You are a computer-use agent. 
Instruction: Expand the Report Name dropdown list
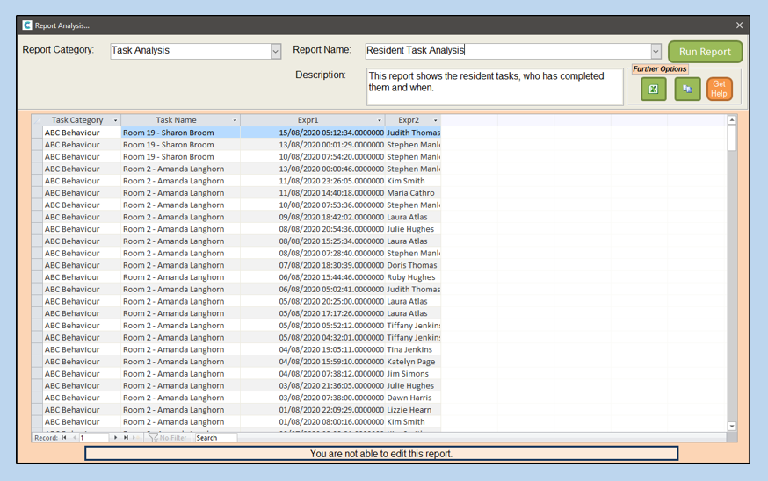coord(656,52)
